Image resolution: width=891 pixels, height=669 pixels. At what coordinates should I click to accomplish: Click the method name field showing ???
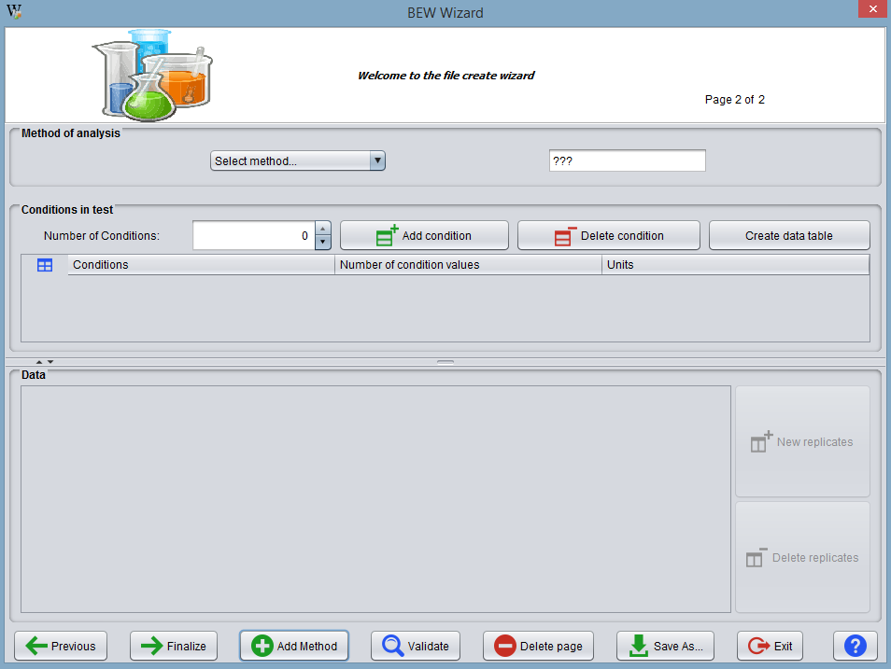[x=628, y=160]
